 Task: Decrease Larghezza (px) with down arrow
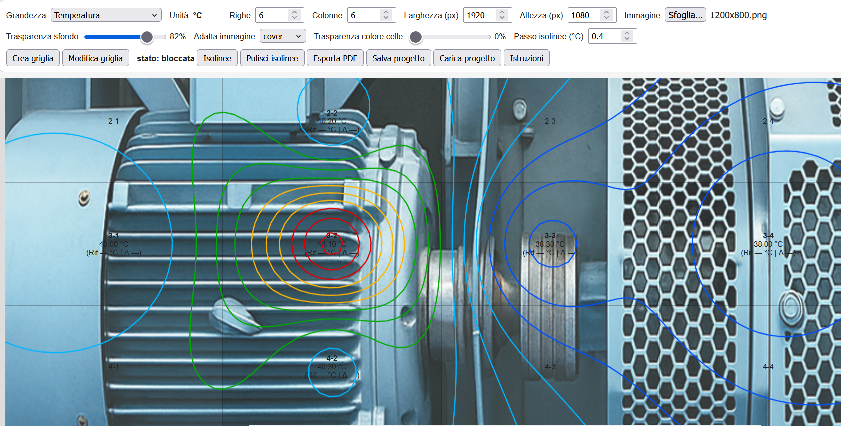point(502,18)
